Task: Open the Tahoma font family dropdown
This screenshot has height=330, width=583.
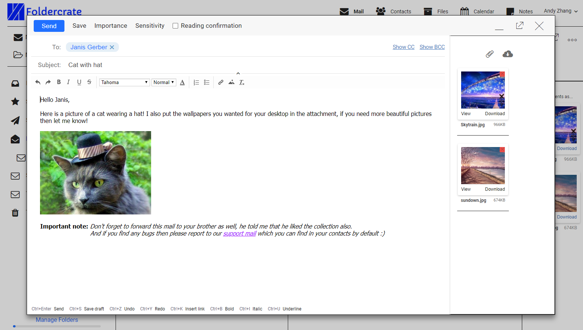Action: pyautogui.click(x=124, y=82)
